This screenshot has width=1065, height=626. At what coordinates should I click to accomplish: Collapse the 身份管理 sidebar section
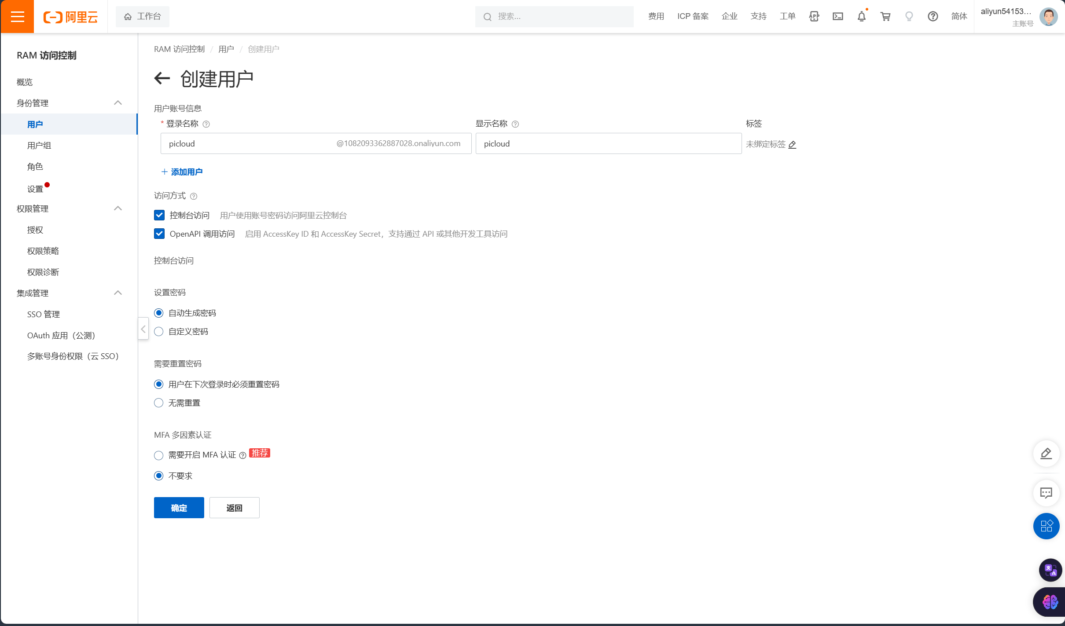118,103
